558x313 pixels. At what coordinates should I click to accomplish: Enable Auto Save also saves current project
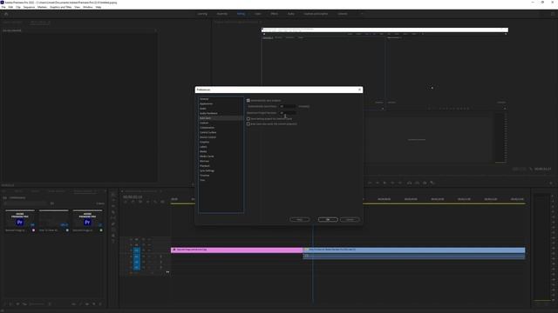[x=248, y=123]
